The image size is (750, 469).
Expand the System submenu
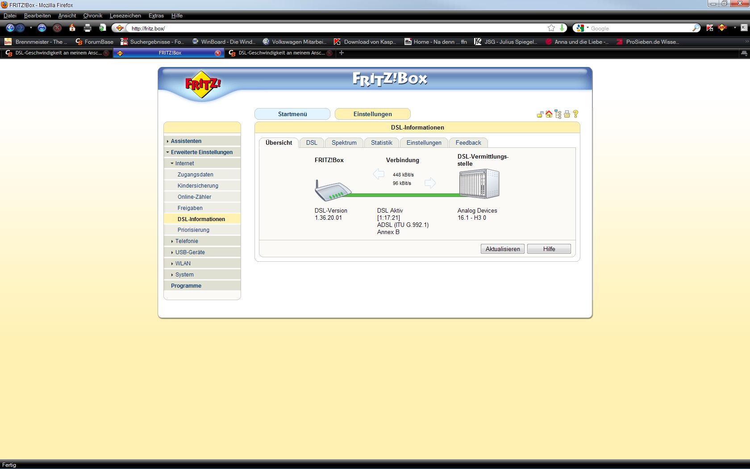202,275
